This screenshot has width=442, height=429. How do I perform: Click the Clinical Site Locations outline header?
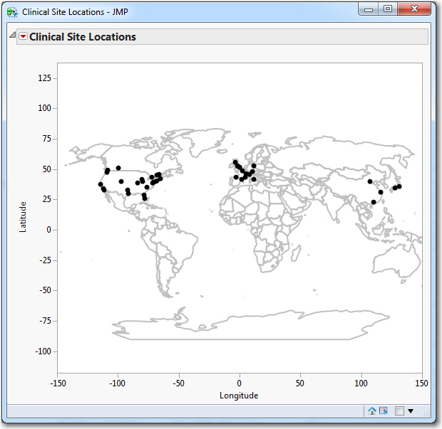(222, 36)
